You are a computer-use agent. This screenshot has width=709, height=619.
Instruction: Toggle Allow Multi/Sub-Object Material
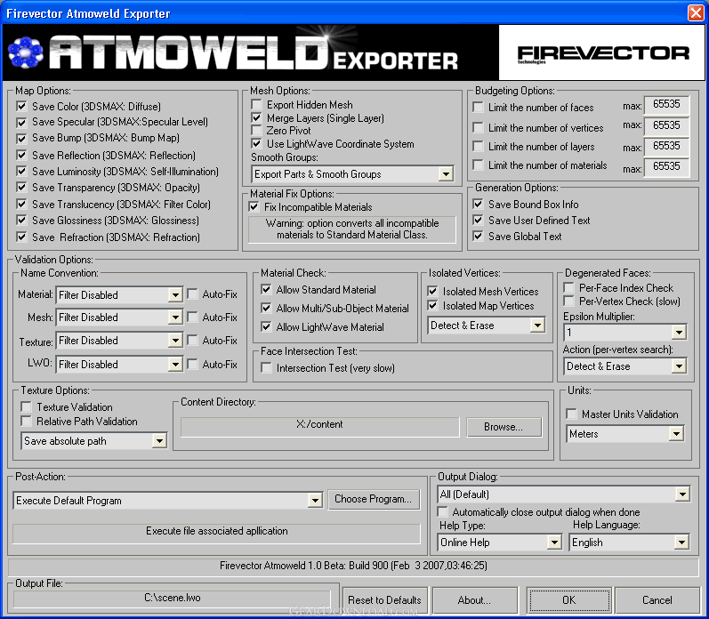click(x=266, y=309)
